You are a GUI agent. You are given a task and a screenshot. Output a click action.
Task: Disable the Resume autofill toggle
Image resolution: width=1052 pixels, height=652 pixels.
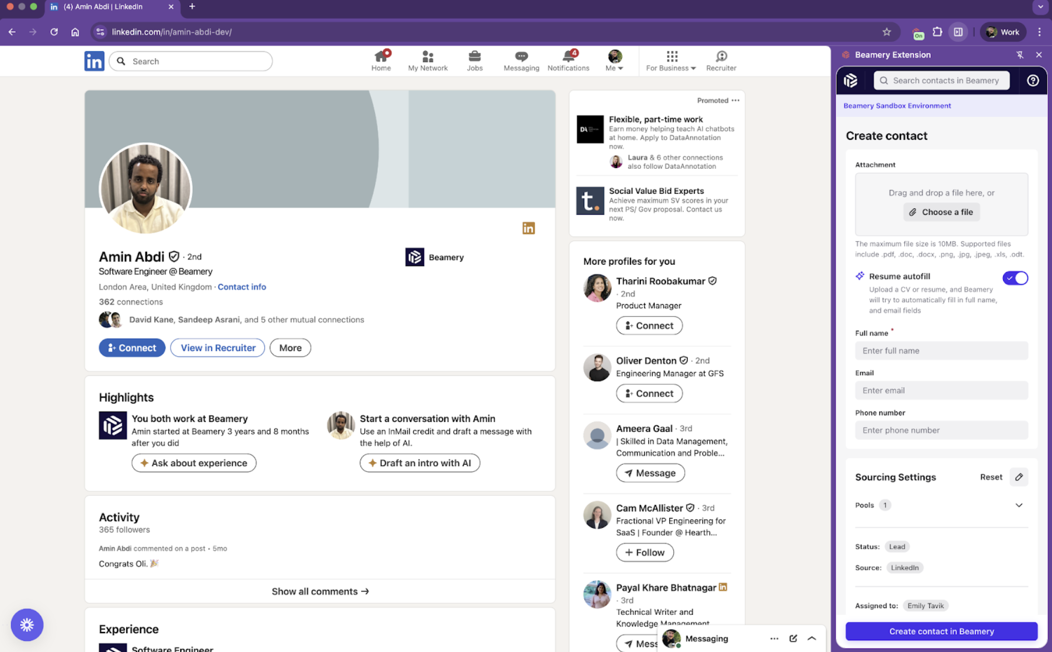point(1015,278)
